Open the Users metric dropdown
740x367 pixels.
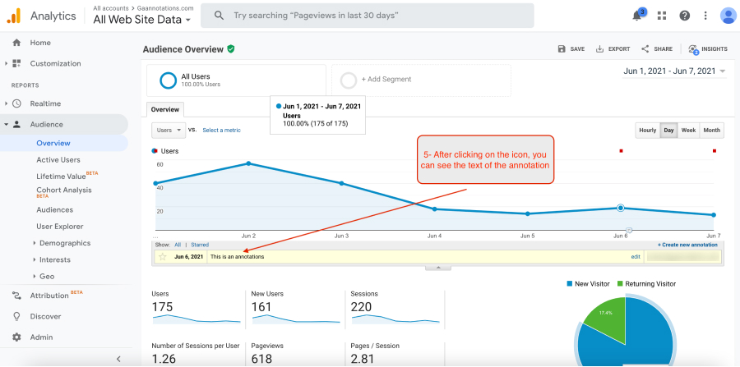pyautogui.click(x=169, y=131)
